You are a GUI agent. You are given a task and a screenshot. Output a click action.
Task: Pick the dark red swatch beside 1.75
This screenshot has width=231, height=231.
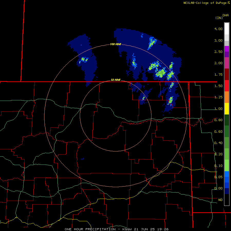pos(227,74)
